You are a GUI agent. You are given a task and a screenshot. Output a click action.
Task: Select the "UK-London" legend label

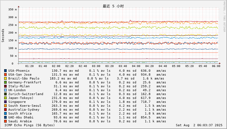[17, 90]
